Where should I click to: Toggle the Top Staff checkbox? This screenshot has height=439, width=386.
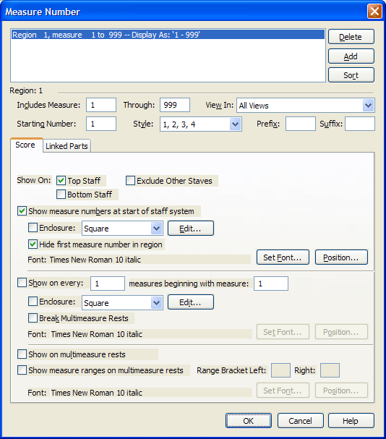pyautogui.click(x=61, y=181)
